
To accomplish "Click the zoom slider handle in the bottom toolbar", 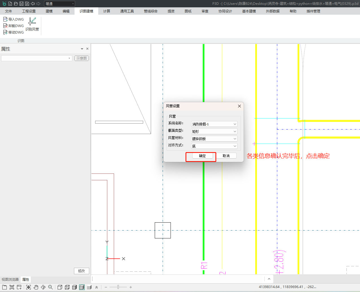I will [x=118, y=287].
